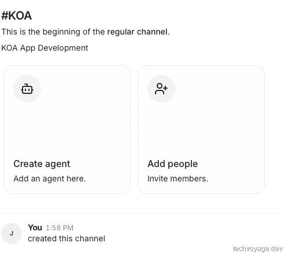Click the 'You' sender name
285x254 pixels.
(x=35, y=228)
